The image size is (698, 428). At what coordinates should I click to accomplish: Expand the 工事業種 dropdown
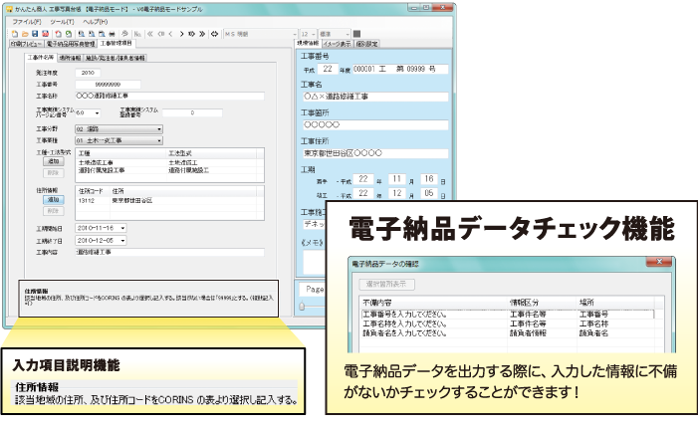(x=159, y=141)
